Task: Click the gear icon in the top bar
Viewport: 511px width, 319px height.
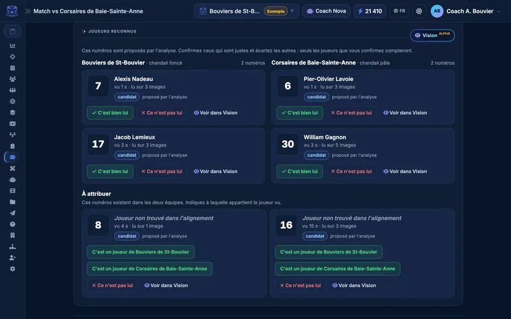Action: tap(419, 11)
